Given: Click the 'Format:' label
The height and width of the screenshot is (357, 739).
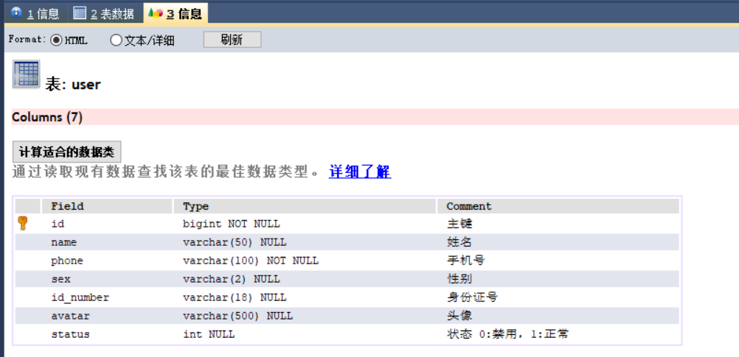Looking at the screenshot, I should pyautogui.click(x=27, y=40).
